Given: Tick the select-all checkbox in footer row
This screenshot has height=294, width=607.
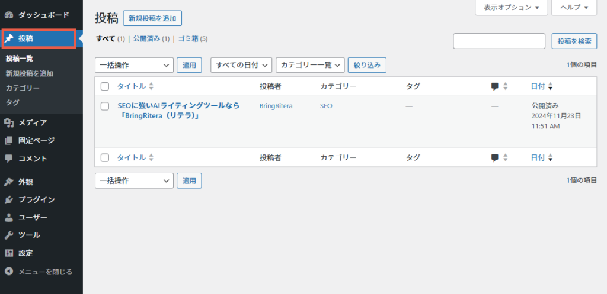Looking at the screenshot, I should point(105,157).
